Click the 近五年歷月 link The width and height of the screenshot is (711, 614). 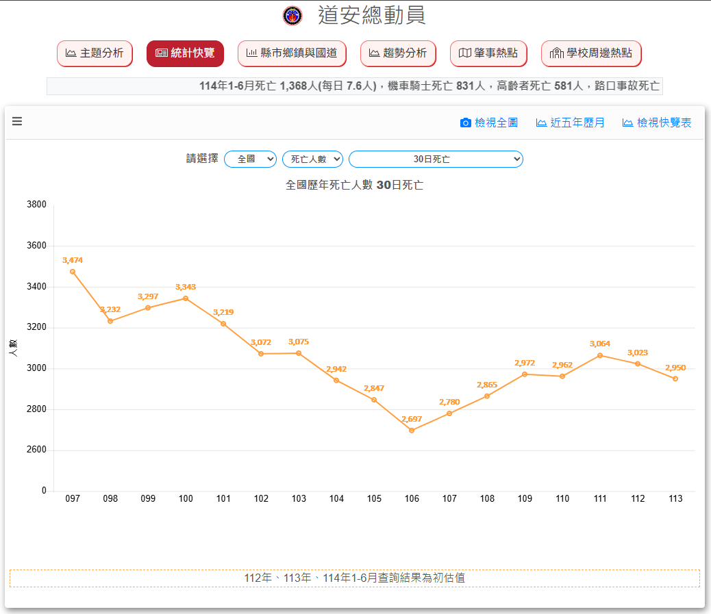[577, 123]
